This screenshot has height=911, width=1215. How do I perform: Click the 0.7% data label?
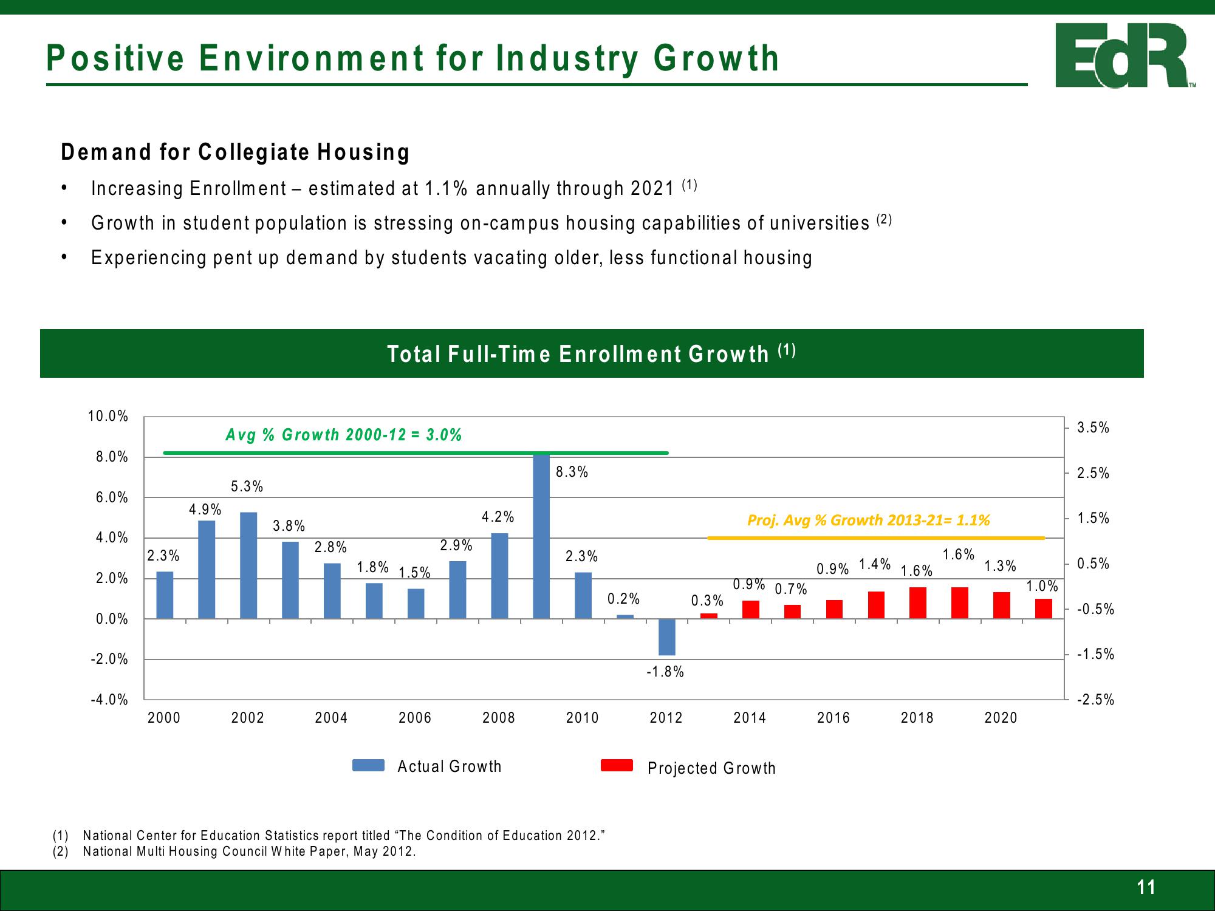792,589
